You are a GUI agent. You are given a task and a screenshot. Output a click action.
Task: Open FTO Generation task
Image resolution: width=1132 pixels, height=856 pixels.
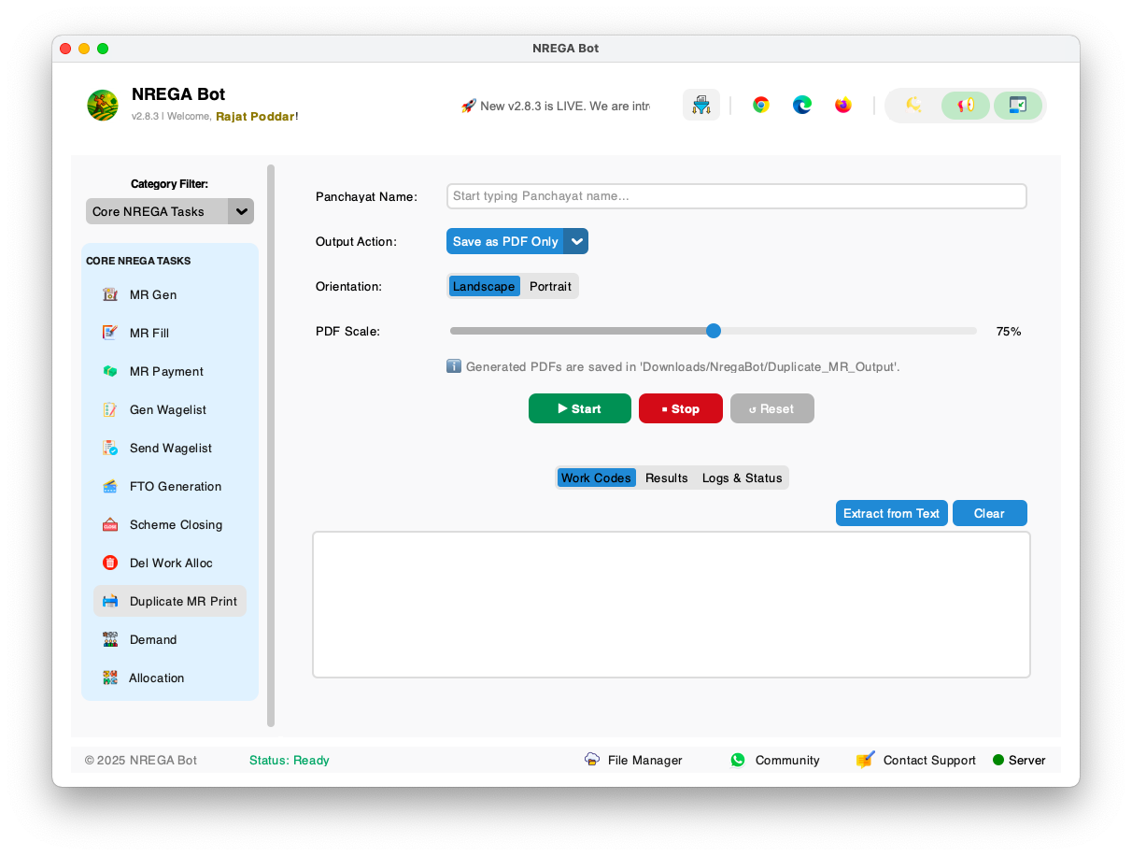(170, 486)
